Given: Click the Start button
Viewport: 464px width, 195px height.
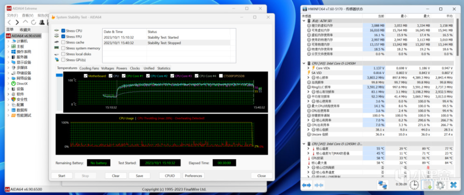Looking at the screenshot, I should click(62, 176).
